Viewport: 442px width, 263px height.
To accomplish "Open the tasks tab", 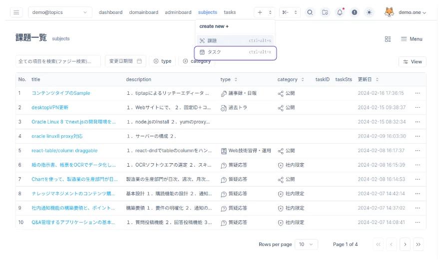I will coord(230,12).
